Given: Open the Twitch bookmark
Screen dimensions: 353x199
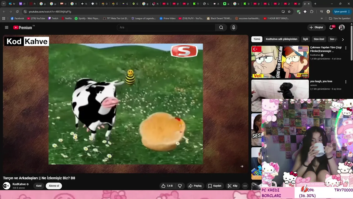Looking at the screenshot, I should 53,19.
